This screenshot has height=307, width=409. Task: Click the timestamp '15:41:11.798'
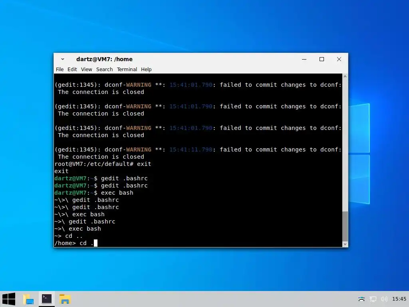(191, 150)
